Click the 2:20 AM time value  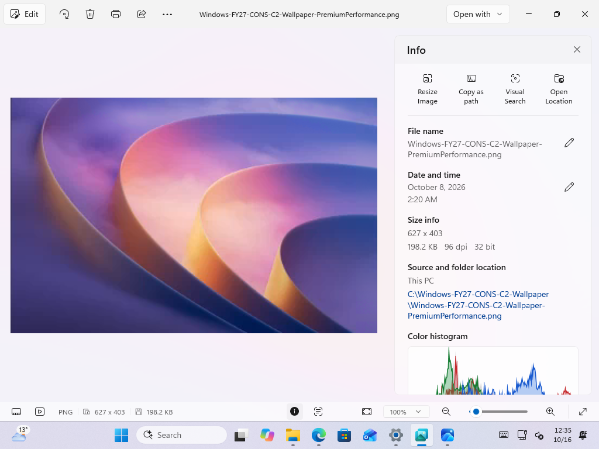(422, 199)
